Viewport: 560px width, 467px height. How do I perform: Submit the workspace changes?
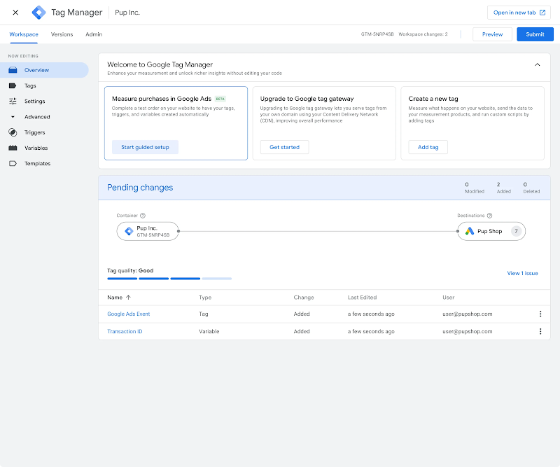click(535, 34)
